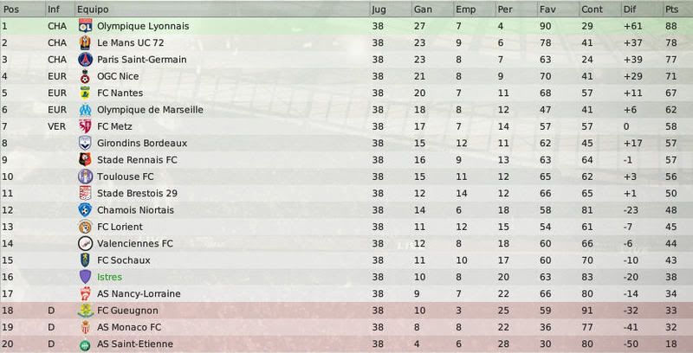The image size is (693, 353).
Task: Open the Le Mans UC 72 team link
Action: [131, 42]
